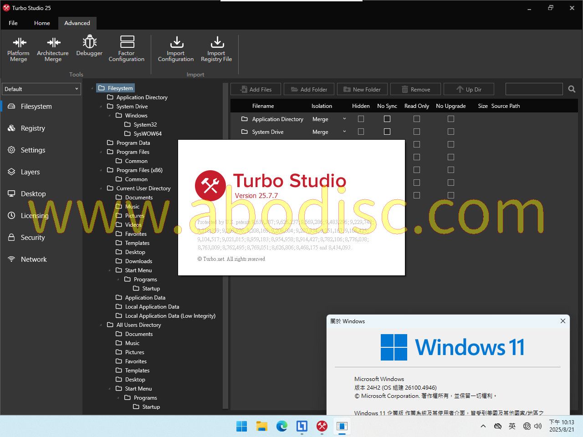Open the Security section in sidebar

click(33, 238)
